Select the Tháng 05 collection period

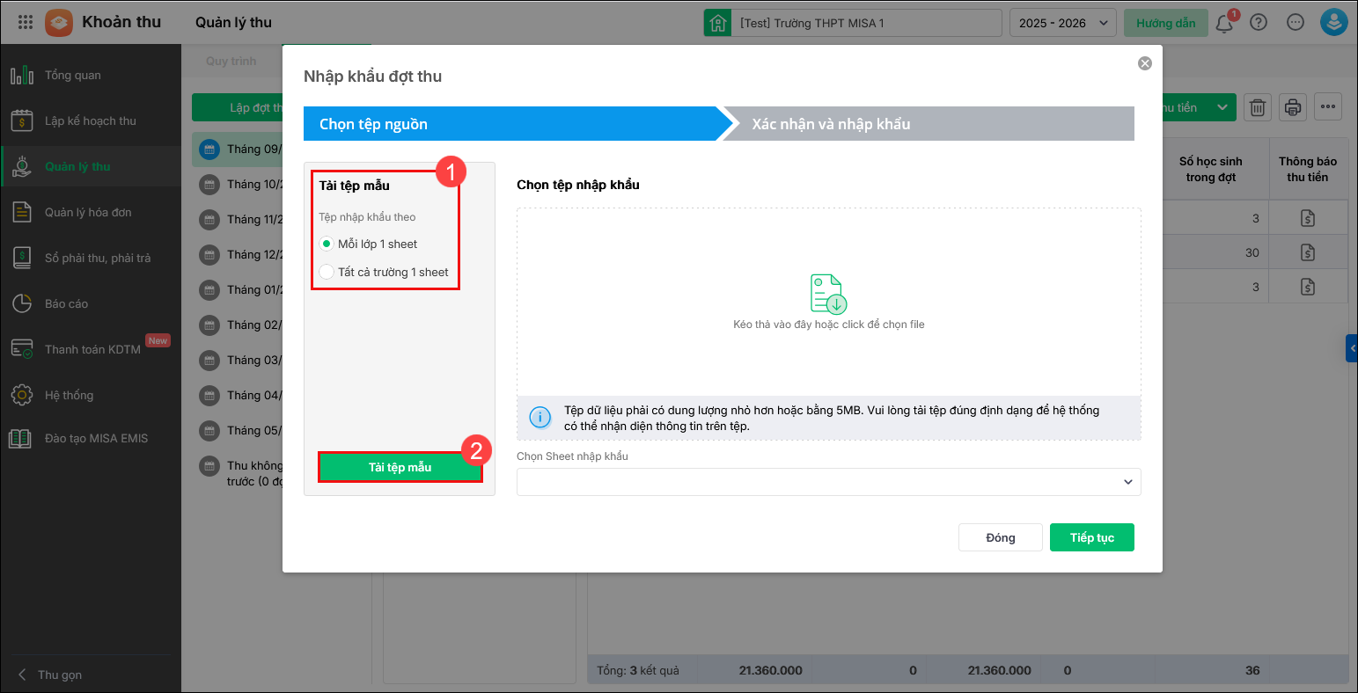238,430
